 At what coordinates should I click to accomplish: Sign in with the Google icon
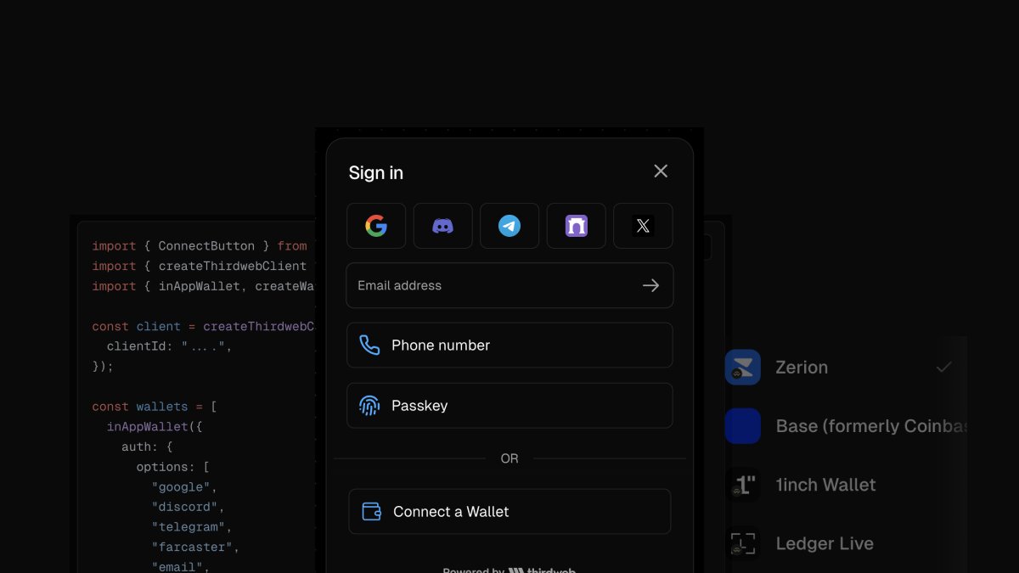pyautogui.click(x=376, y=226)
